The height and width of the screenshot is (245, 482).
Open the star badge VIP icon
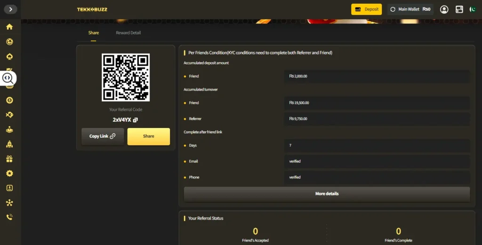(9, 174)
